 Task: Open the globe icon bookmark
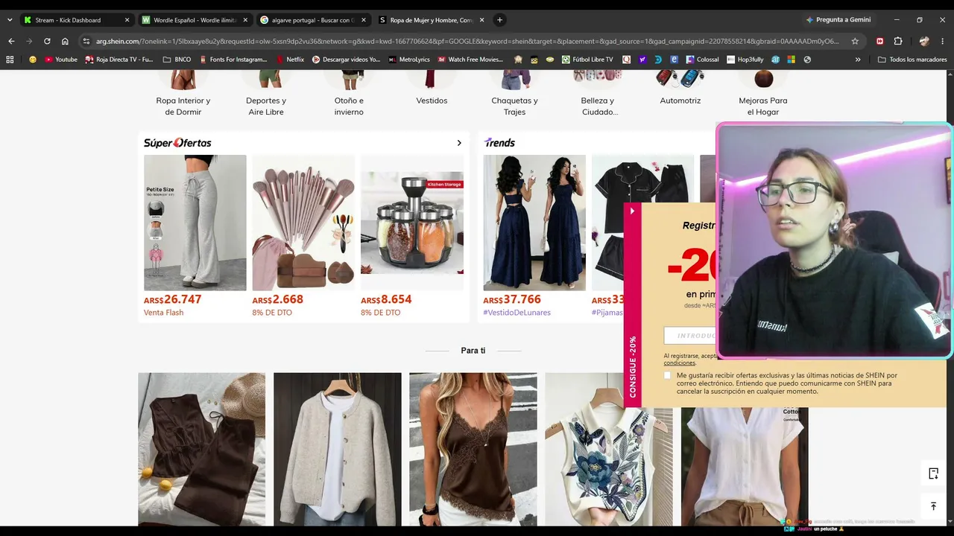pyautogui.click(x=807, y=60)
